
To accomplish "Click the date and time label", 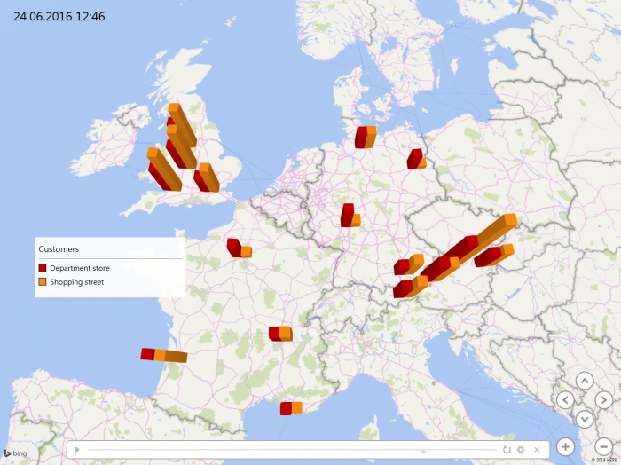I will 59,17.
